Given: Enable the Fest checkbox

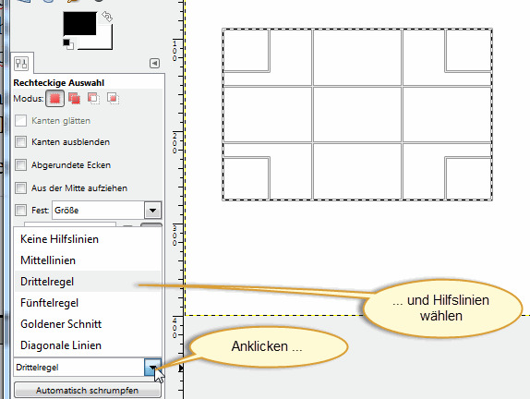Looking at the screenshot, I should pos(20,211).
